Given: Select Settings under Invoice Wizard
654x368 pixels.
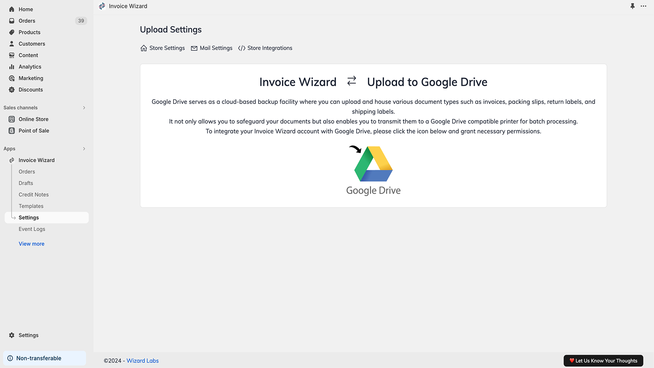Looking at the screenshot, I should pyautogui.click(x=47, y=218).
